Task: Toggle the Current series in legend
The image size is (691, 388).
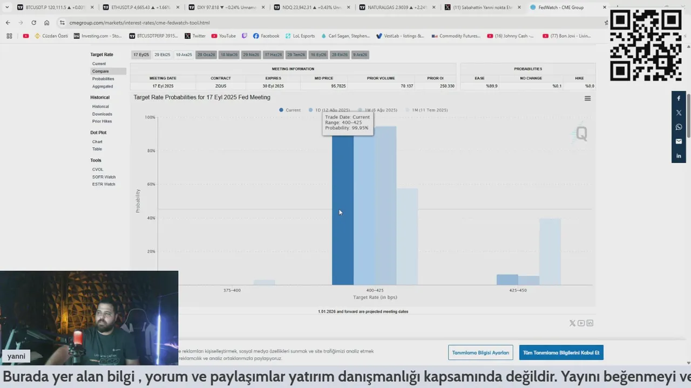Action: 290,110
